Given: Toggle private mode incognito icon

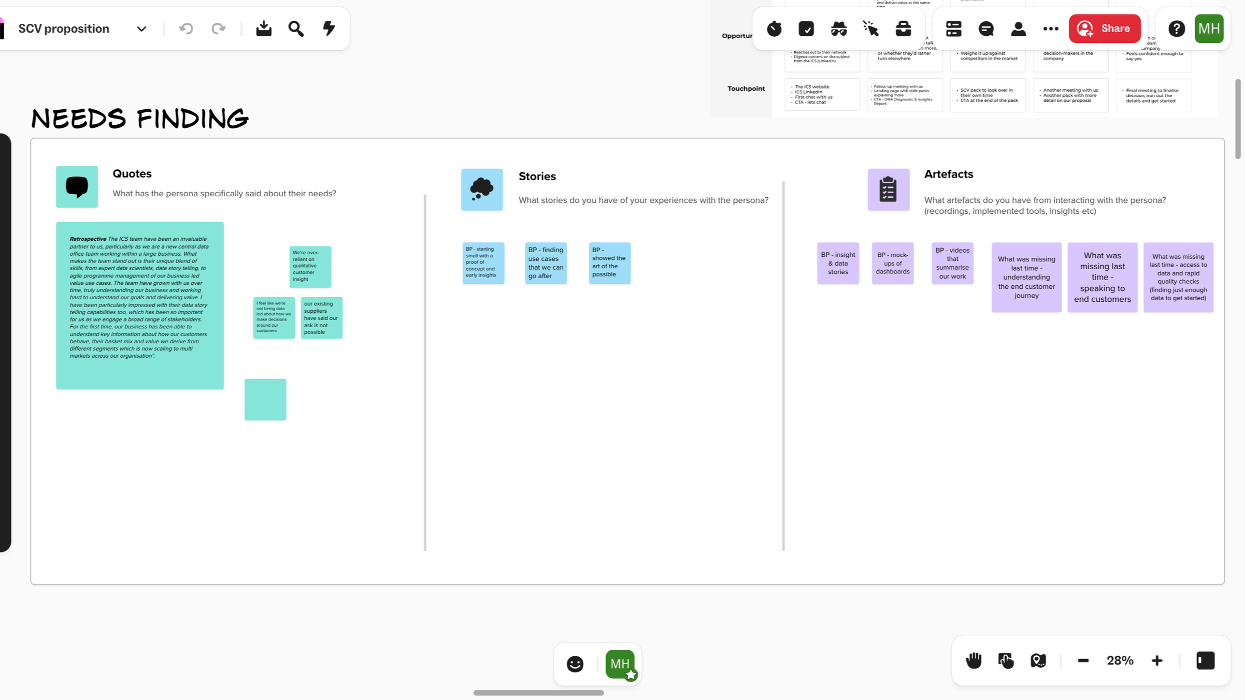Looking at the screenshot, I should point(839,28).
